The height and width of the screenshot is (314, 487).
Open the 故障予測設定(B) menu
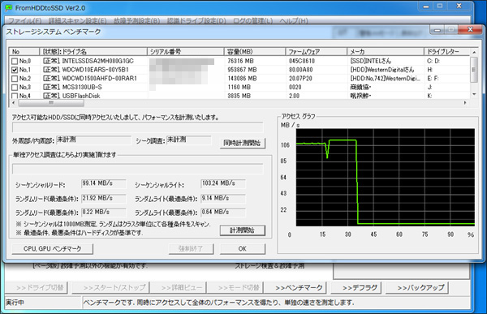click(136, 21)
